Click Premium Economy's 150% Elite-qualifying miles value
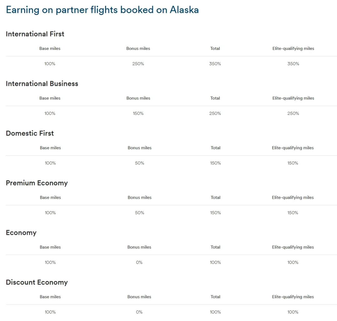This screenshot has width=337, height=321. 293,213
